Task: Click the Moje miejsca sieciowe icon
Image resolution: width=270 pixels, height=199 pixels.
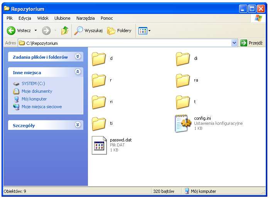Action: pos(16,107)
